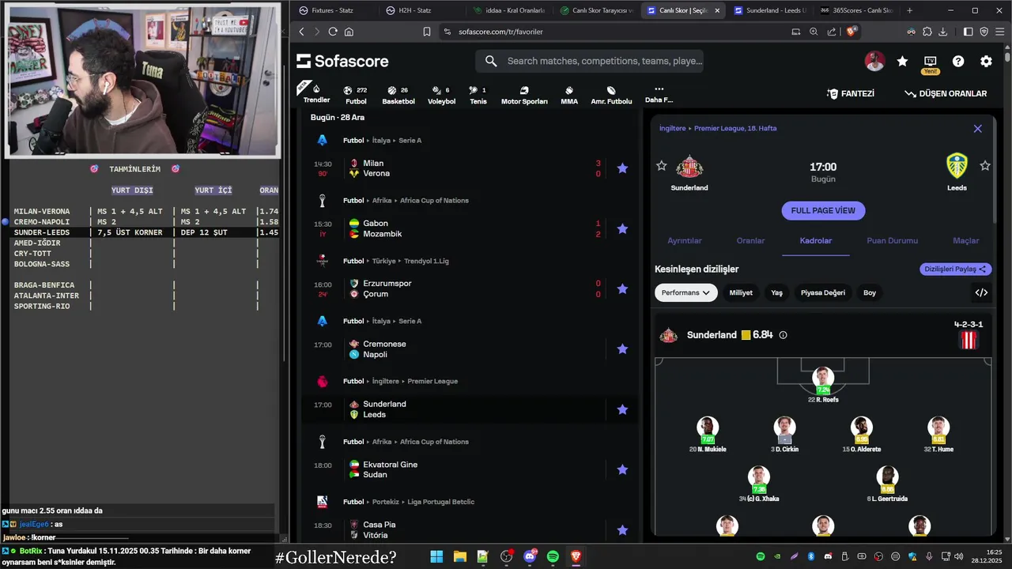The width and height of the screenshot is (1012, 569).
Task: Close the Sunderland - Leeds match panel
Action: tap(978, 129)
